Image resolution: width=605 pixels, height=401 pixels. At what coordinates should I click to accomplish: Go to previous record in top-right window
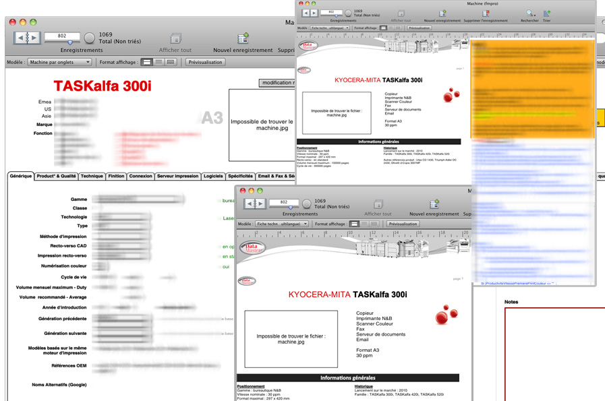click(x=306, y=13)
